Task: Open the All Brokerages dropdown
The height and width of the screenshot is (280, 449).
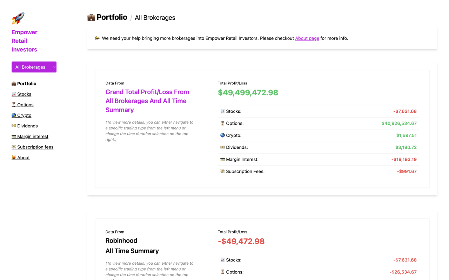Action: click(x=34, y=67)
